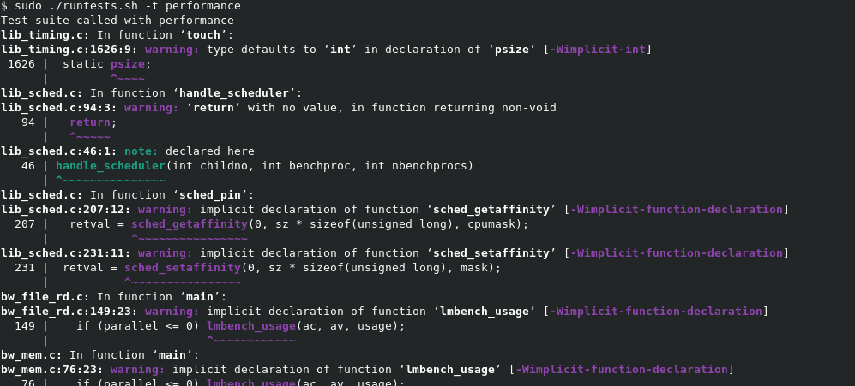Click the 'lib_sched.c:231:11:' location text

(65, 253)
